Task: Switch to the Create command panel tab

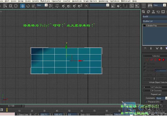Action: click(143, 12)
